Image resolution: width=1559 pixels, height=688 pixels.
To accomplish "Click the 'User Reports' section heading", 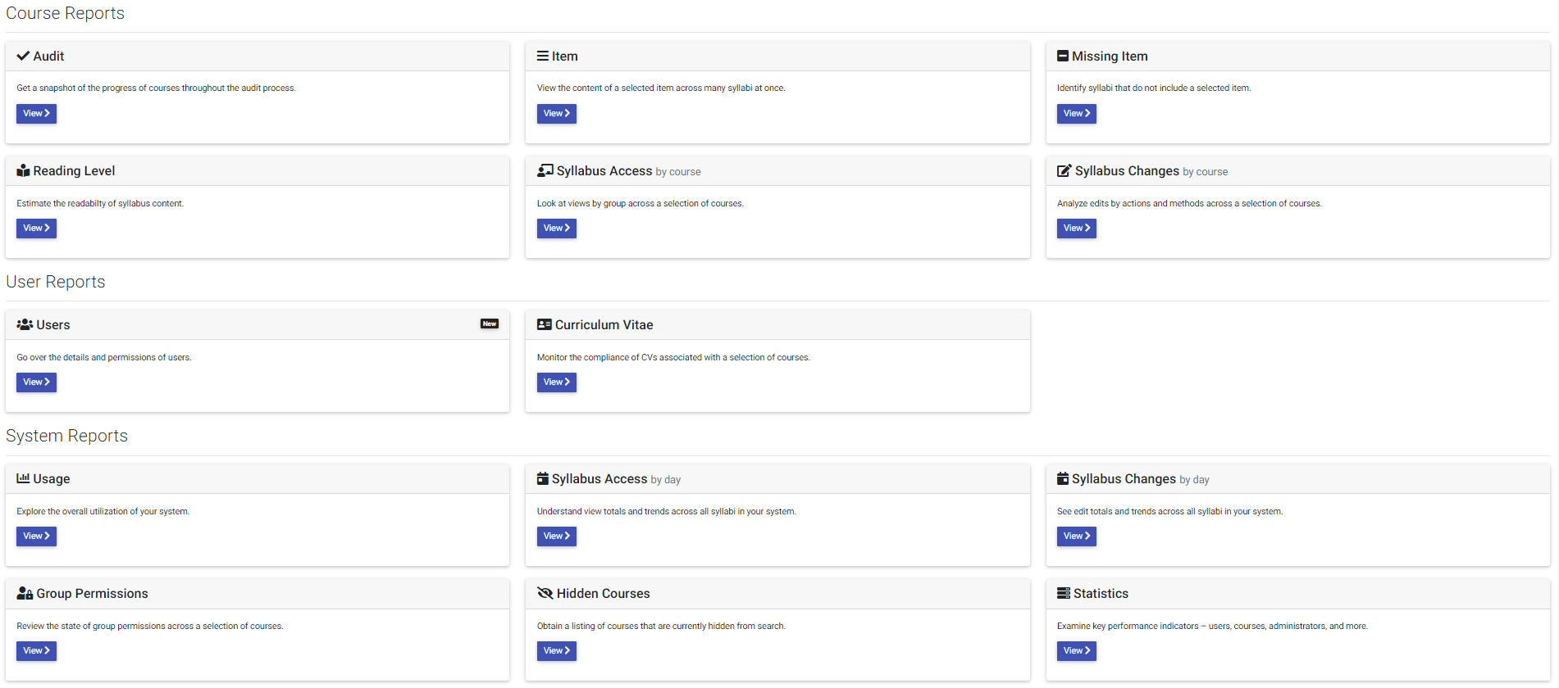I will pyautogui.click(x=56, y=282).
